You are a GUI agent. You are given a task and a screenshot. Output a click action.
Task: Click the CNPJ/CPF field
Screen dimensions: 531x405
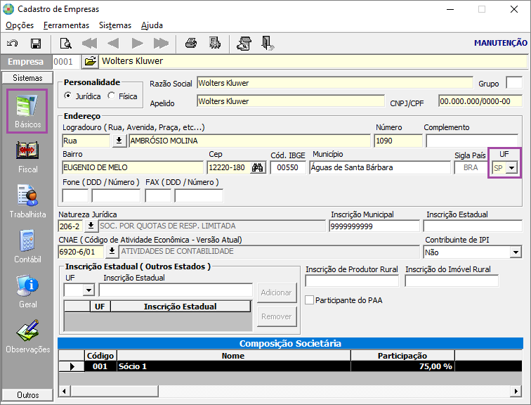point(480,101)
